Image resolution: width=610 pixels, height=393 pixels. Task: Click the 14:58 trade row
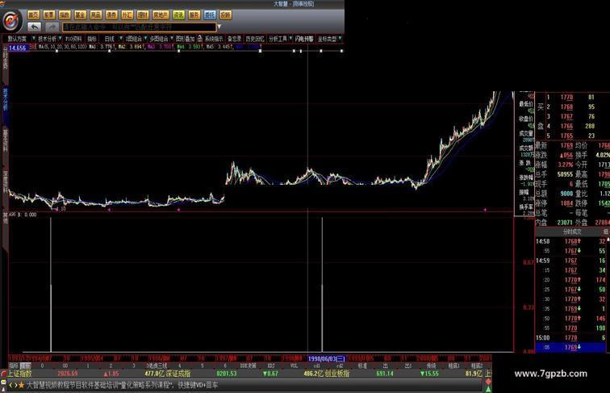click(572, 241)
